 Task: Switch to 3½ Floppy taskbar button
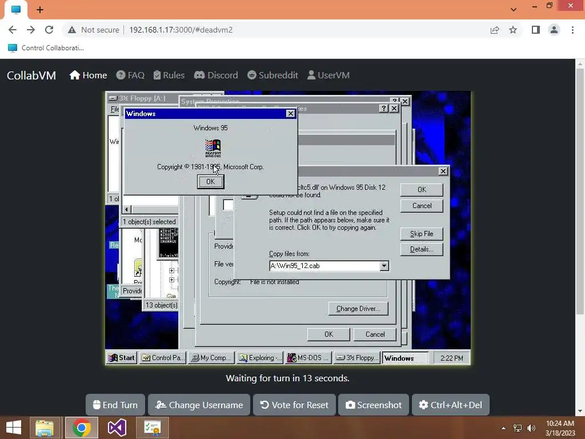click(356, 358)
